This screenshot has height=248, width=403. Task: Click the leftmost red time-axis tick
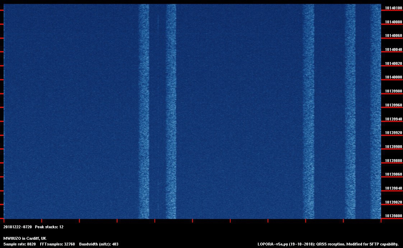(x=4, y=221)
